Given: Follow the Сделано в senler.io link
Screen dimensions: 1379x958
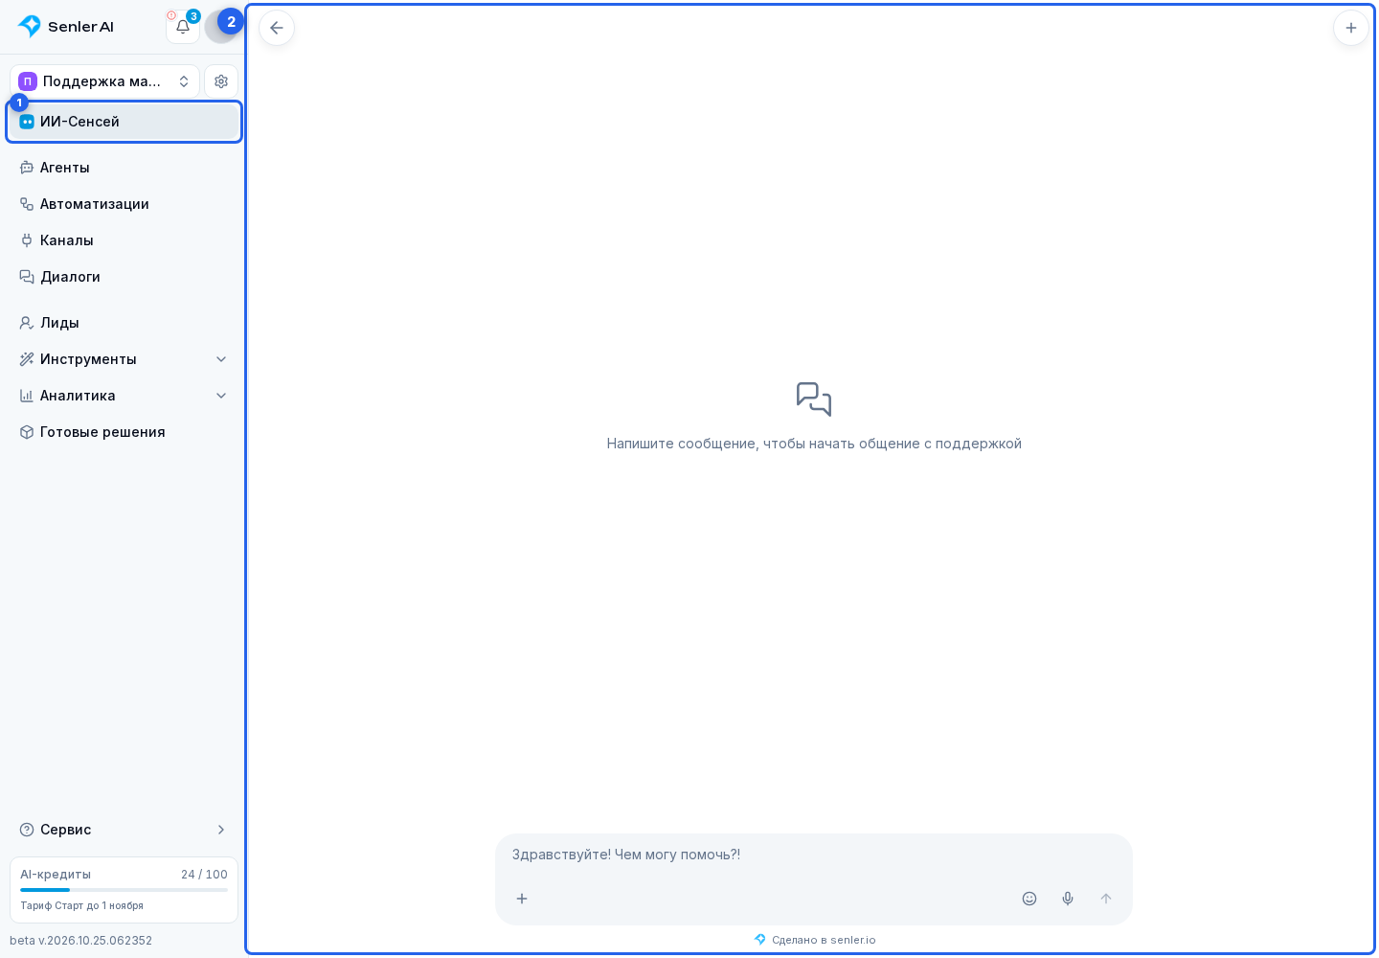Looking at the screenshot, I should coord(815,940).
